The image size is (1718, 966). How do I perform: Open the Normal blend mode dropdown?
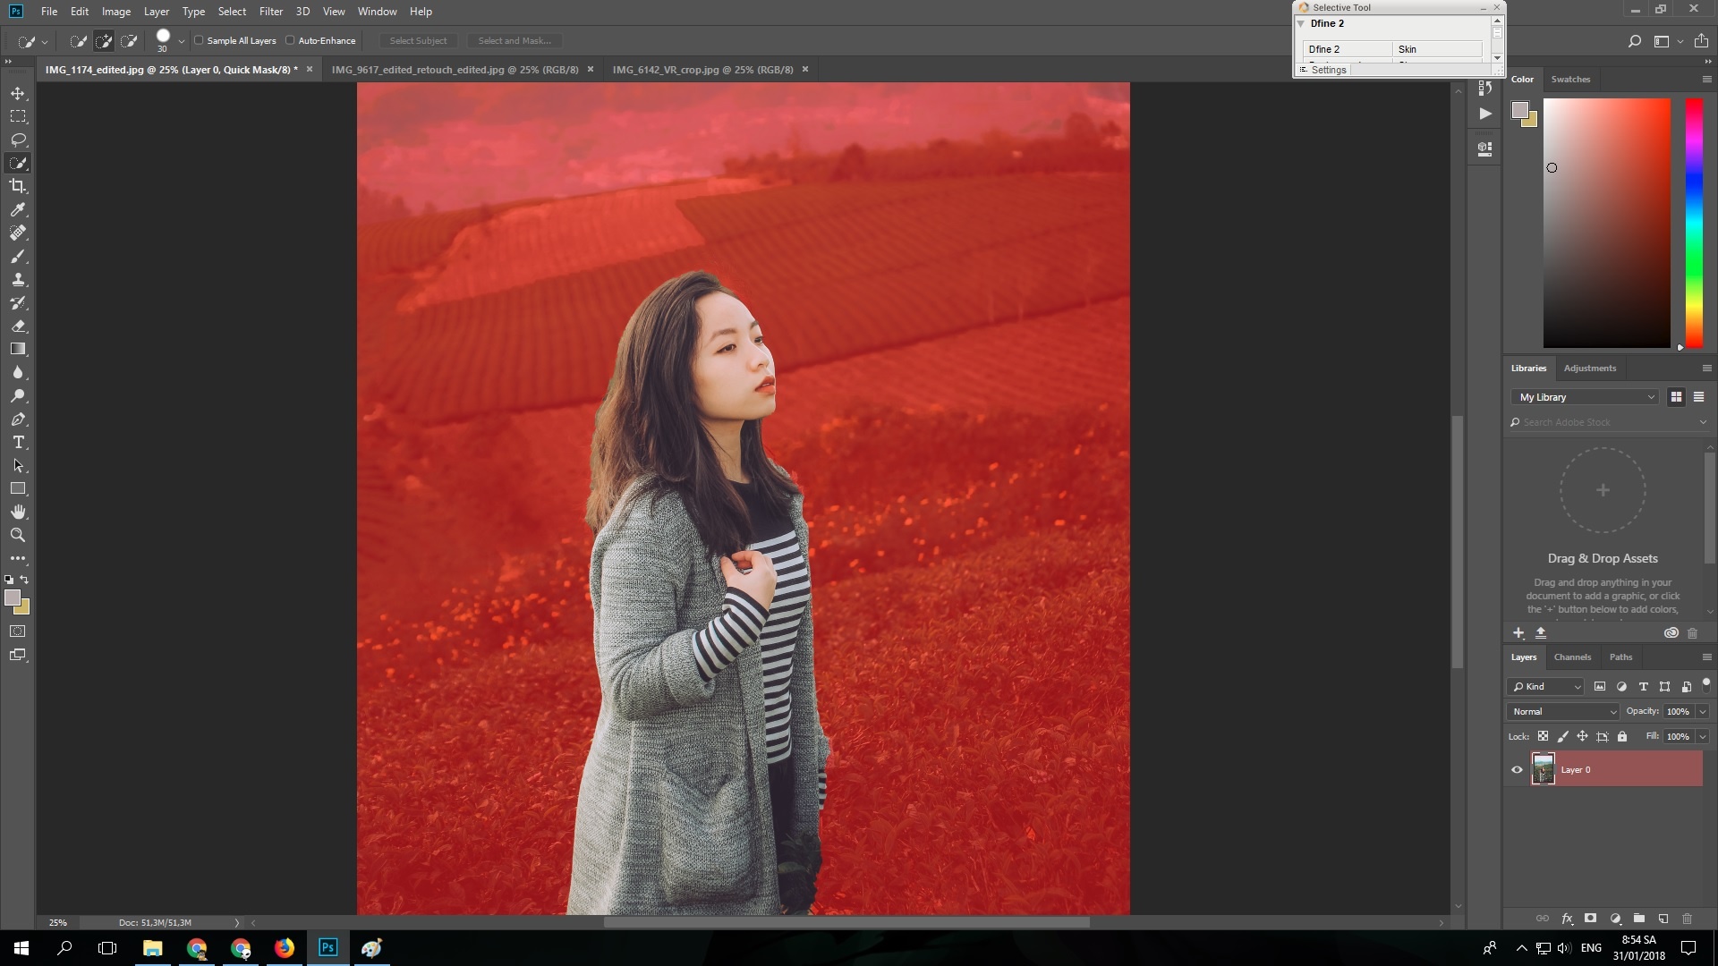(1561, 711)
